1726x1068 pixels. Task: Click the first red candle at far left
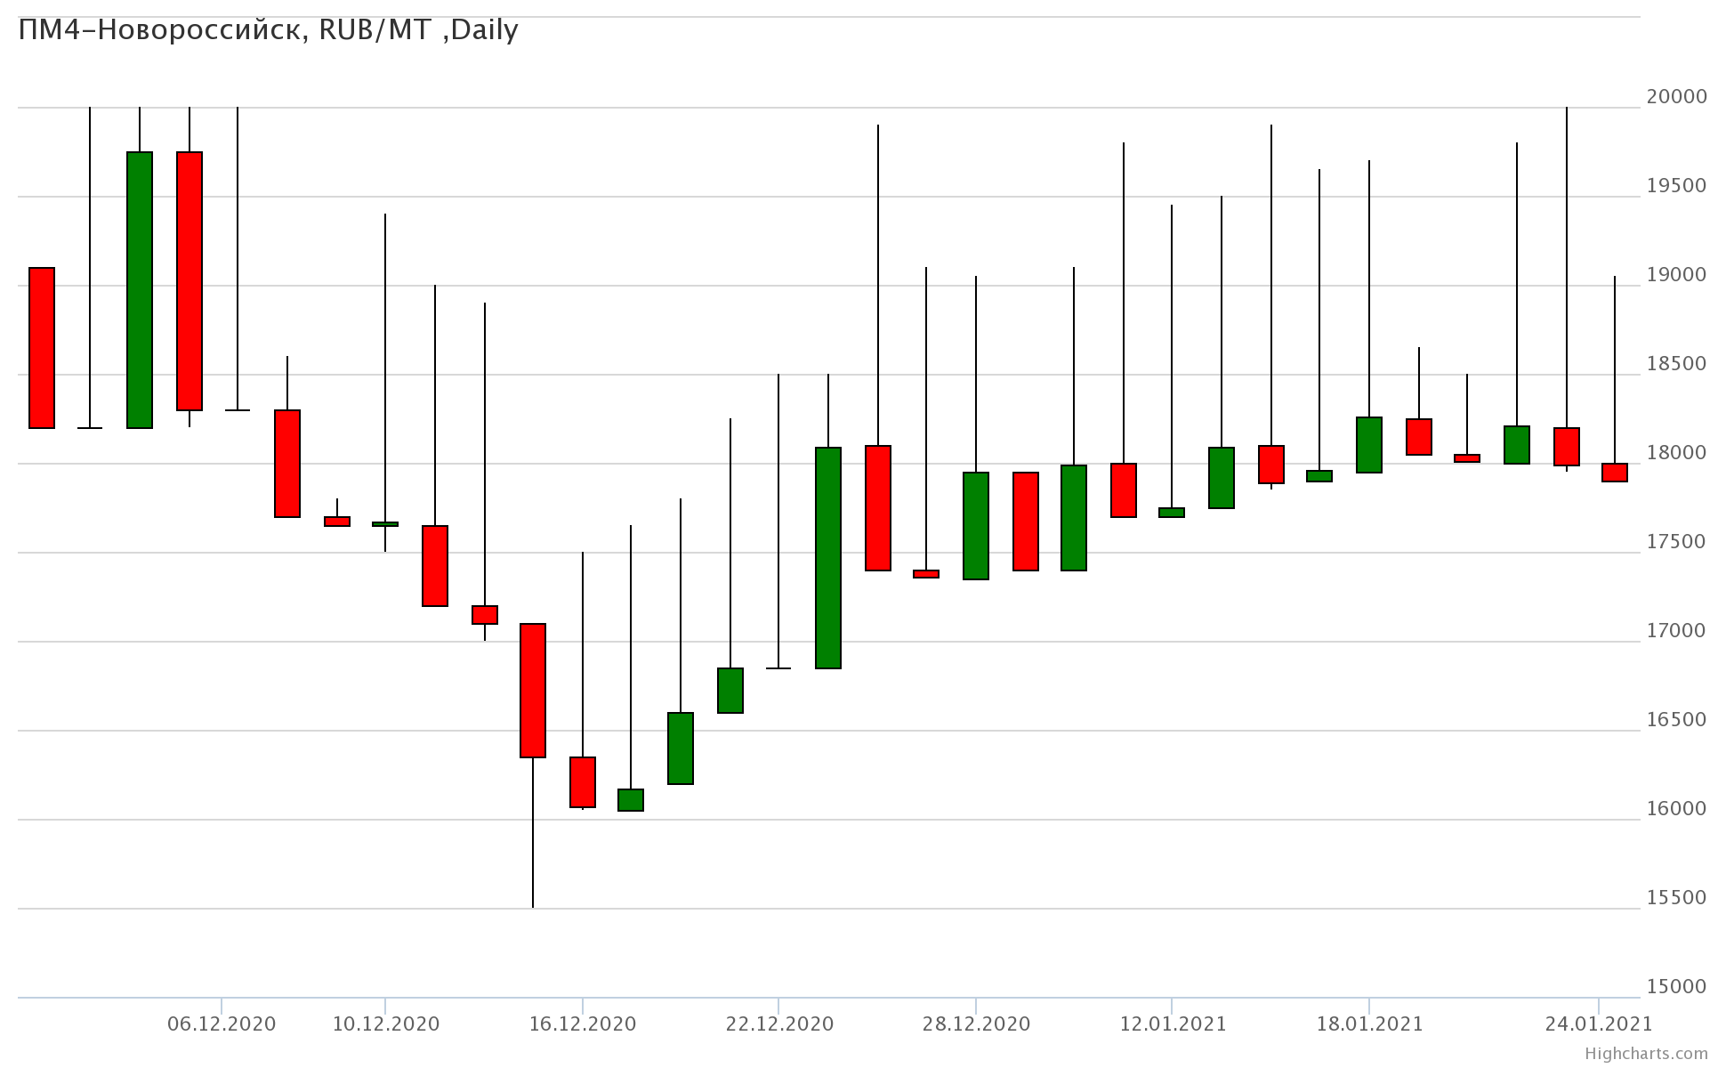coord(42,348)
